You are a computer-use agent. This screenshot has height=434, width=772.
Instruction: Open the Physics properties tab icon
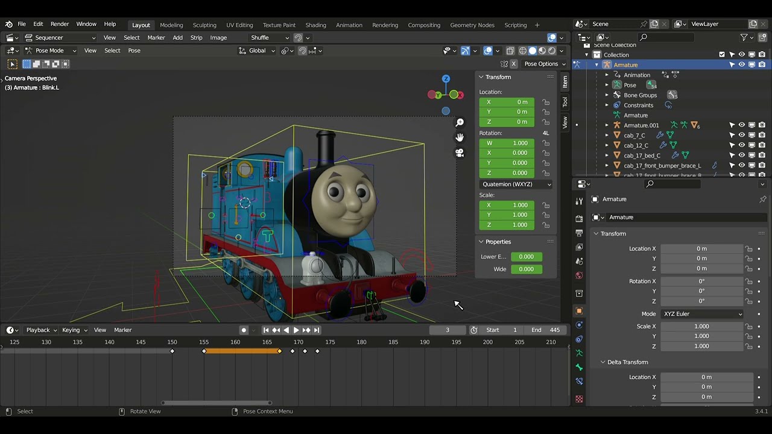(579, 325)
